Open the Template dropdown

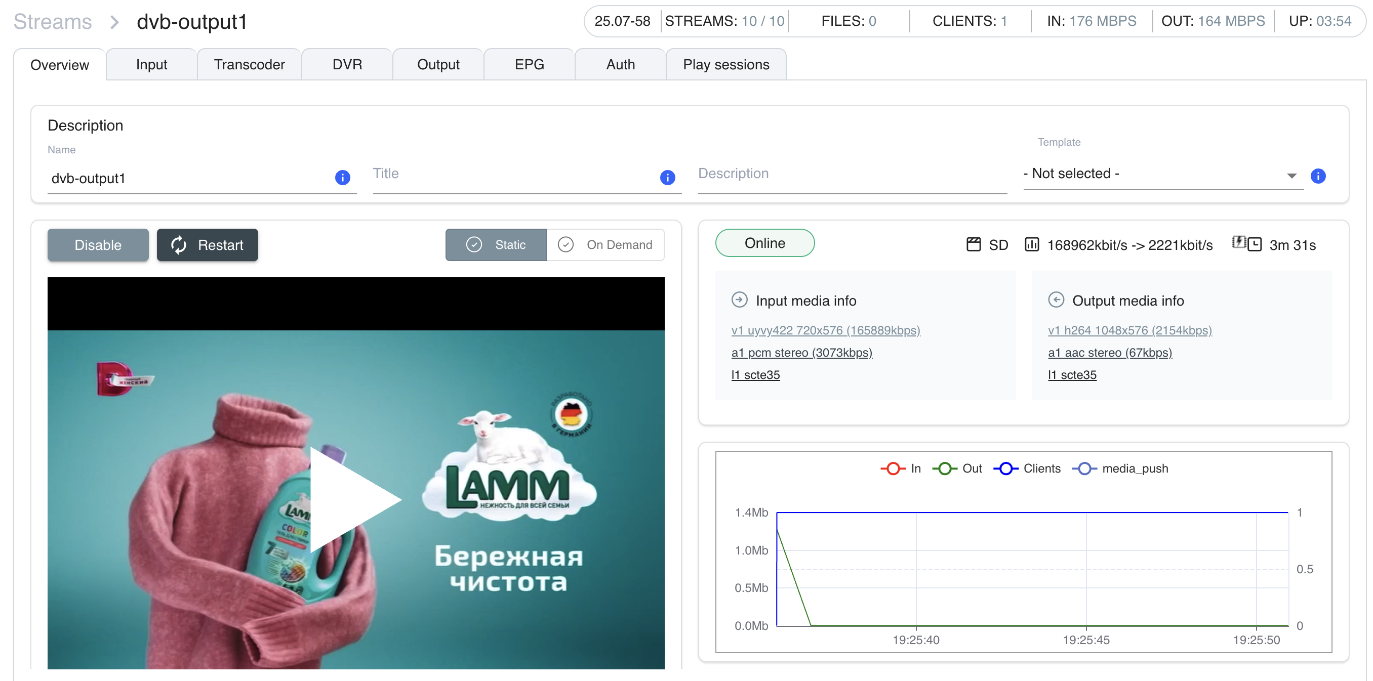(x=1163, y=174)
